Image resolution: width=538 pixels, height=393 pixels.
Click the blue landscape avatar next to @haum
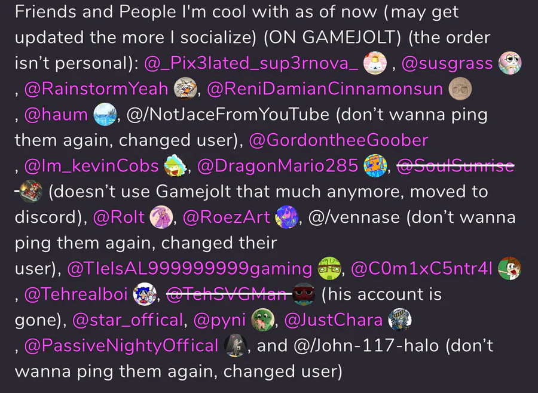[105, 114]
